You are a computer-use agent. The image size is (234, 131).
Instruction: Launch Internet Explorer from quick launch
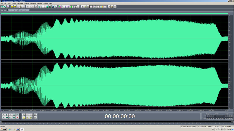(10, 130)
